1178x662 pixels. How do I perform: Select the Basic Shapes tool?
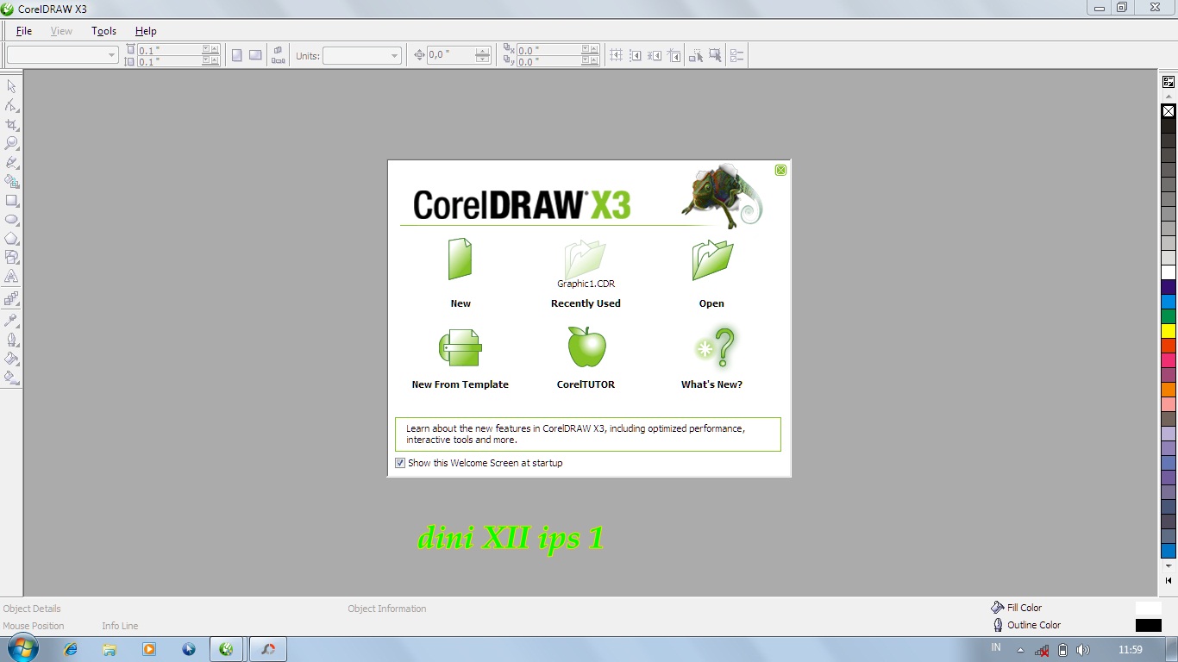point(11,257)
